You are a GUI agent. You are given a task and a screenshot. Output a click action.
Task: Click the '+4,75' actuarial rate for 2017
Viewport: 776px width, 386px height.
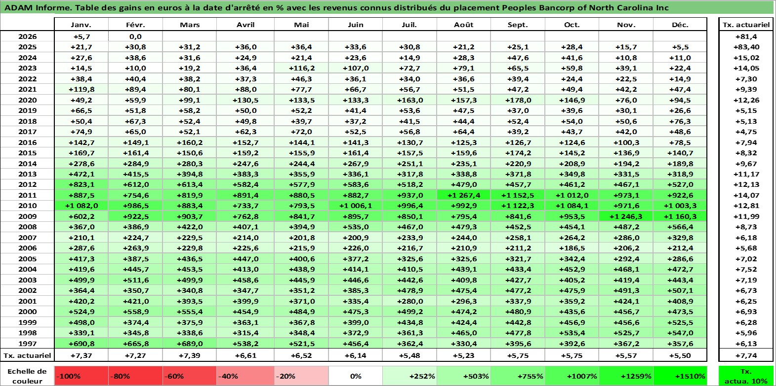click(x=746, y=132)
